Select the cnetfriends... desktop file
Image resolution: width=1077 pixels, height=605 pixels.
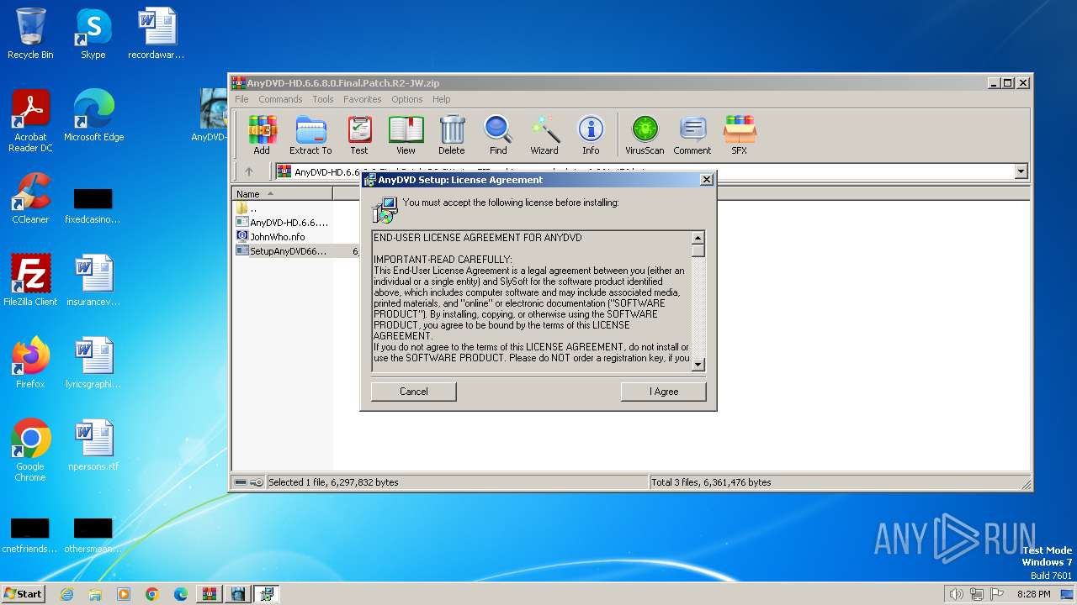30,536
